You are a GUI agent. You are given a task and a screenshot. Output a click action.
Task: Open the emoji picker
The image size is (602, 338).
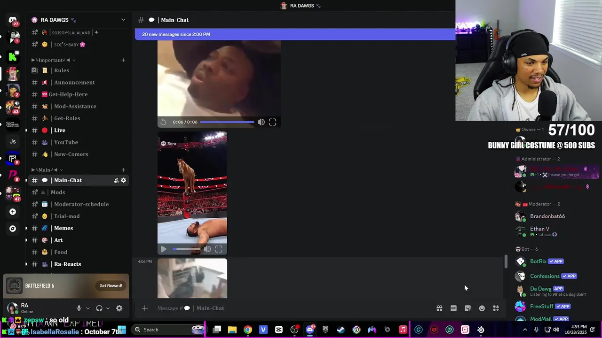(482, 308)
